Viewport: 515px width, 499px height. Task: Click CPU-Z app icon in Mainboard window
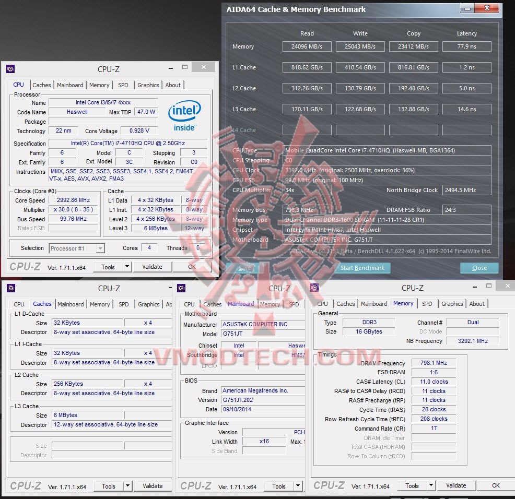(181, 288)
